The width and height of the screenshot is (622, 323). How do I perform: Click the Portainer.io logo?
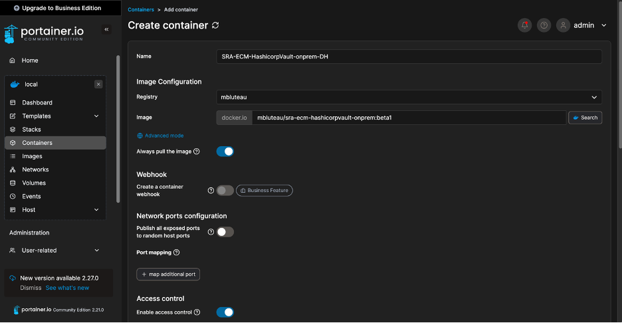pos(44,34)
